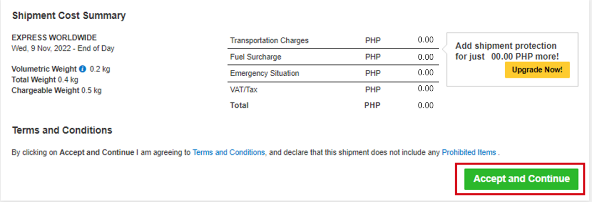The width and height of the screenshot is (592, 202).
Task: Select the Shipment Cost Summary heading
Action: pyautogui.click(x=69, y=16)
